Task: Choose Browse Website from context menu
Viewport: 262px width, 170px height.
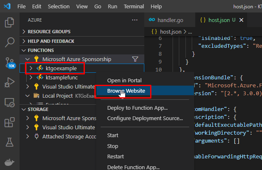Action: coord(145,91)
